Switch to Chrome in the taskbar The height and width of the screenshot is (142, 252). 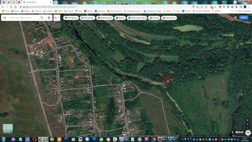coord(43,139)
